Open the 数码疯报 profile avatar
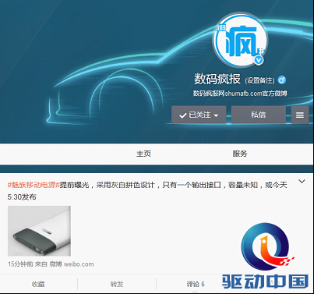 click(x=240, y=40)
